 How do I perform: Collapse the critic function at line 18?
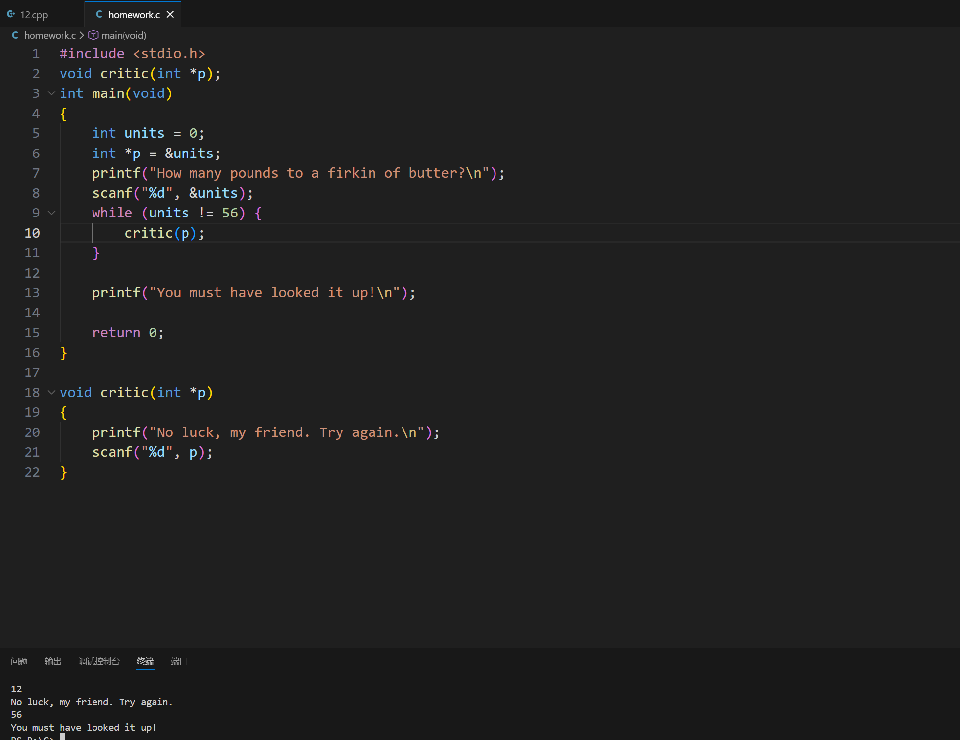pos(51,393)
